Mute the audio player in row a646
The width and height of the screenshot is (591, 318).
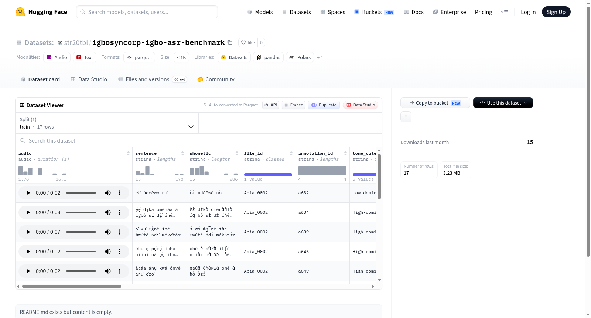[x=108, y=252]
